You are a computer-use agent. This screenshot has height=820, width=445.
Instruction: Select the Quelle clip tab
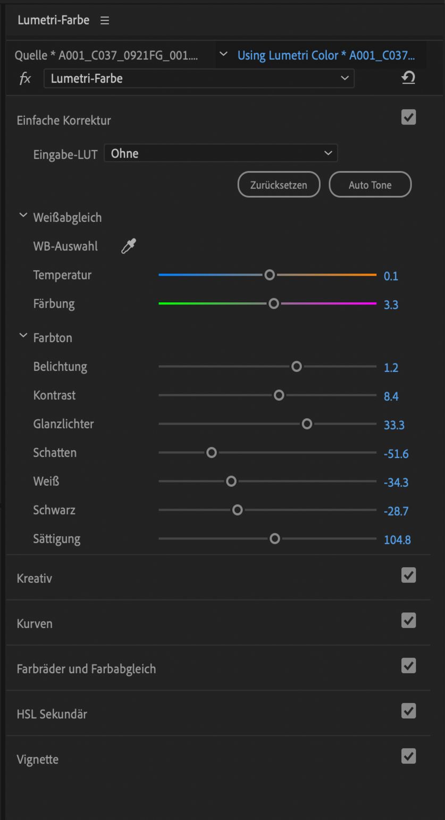point(107,55)
